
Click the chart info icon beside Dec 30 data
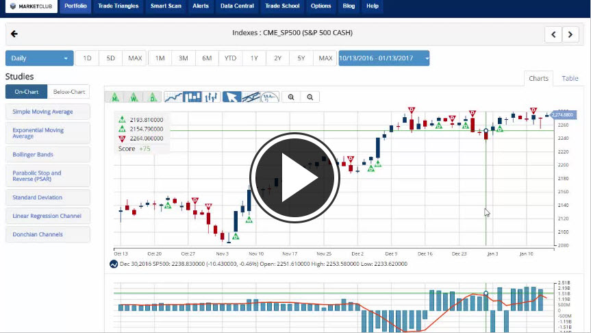coord(114,264)
